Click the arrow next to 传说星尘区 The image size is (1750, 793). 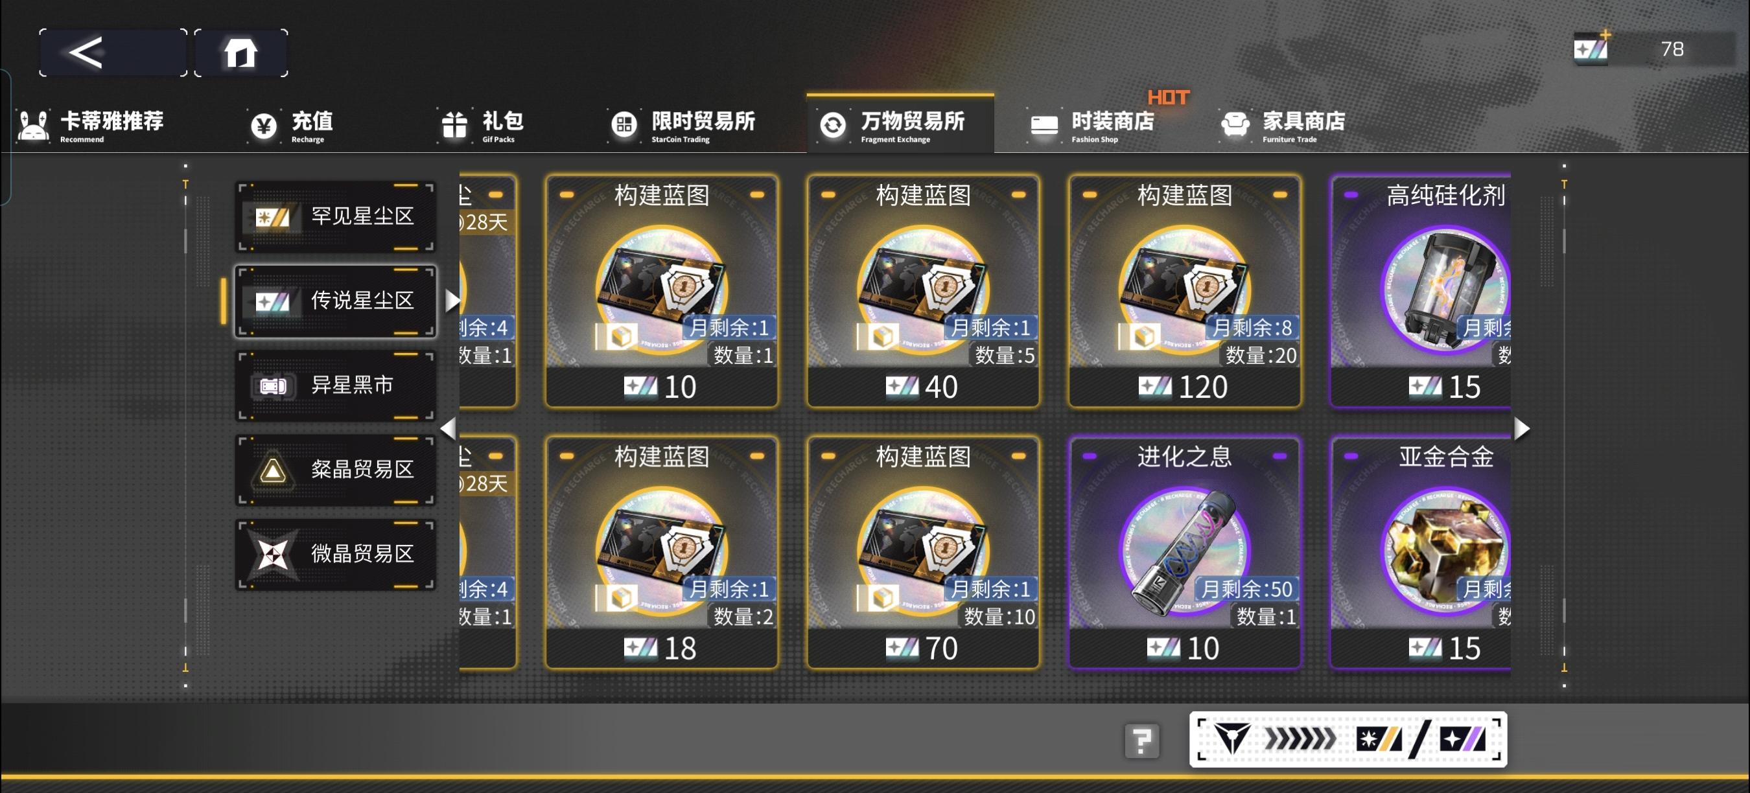pos(452,300)
